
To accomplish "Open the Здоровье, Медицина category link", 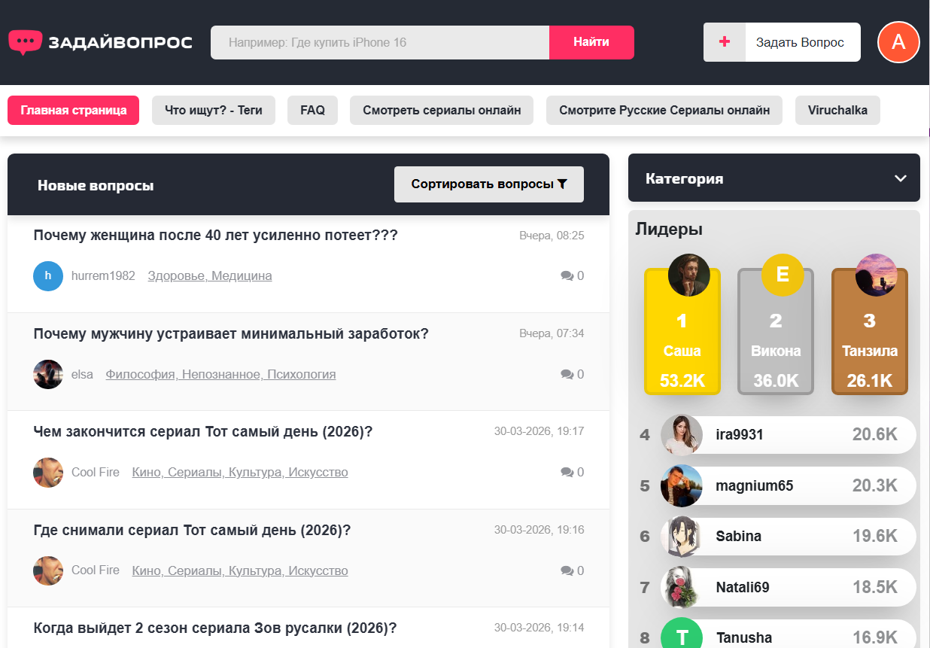I will 210,276.
